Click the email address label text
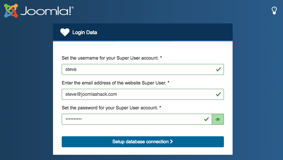Screen dimensions: 283x160 (x=116, y=83)
